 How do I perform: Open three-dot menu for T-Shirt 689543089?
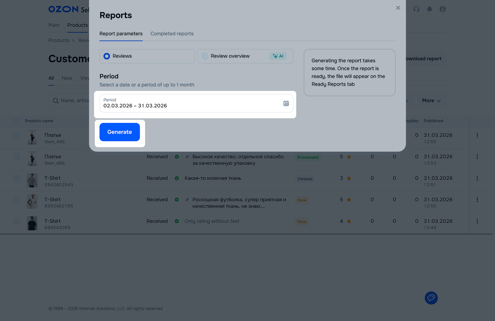[477, 221]
